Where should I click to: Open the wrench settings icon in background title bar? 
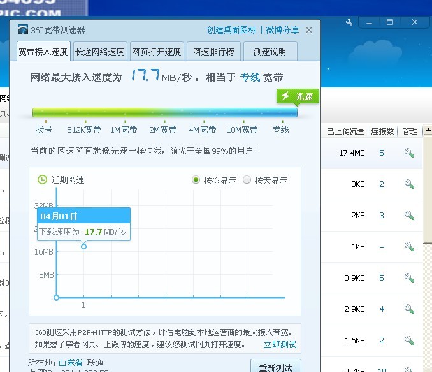[x=349, y=22]
